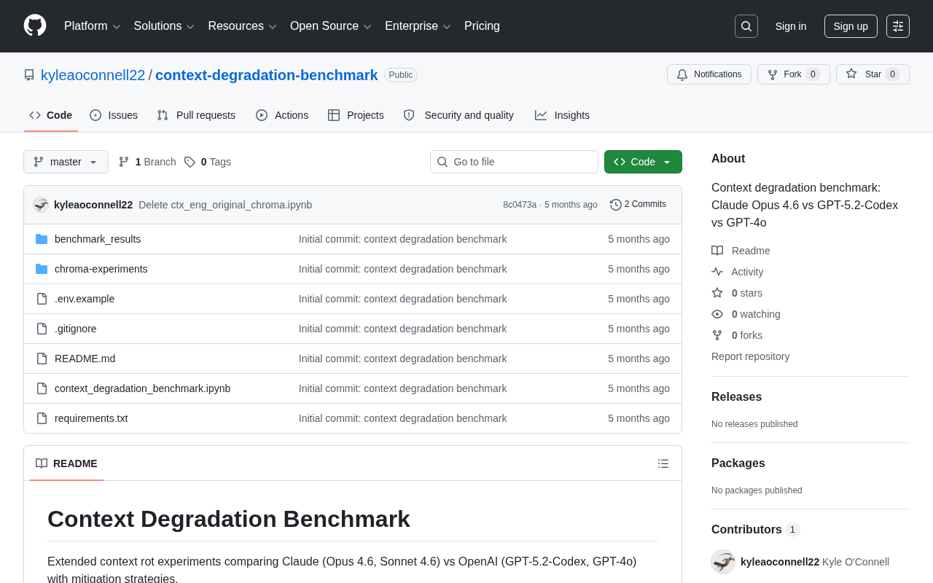
Task: Open the benchmark_results folder
Action: (x=98, y=239)
